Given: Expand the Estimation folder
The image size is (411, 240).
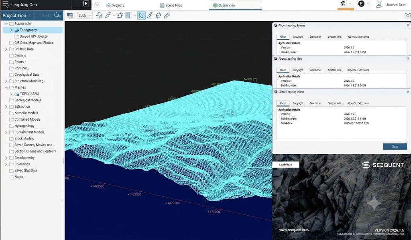Looking at the screenshot, I should 6,107.
